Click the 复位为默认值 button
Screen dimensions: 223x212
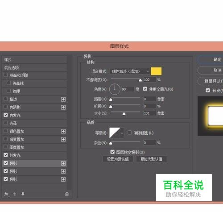[x=151, y=159]
